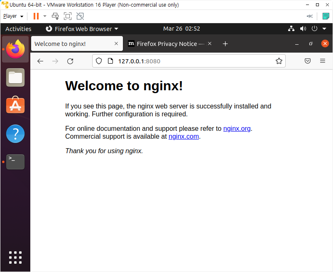333x272 pixels.
Task: Open Terminal from the Ubuntu dock
Action: (x=15, y=162)
